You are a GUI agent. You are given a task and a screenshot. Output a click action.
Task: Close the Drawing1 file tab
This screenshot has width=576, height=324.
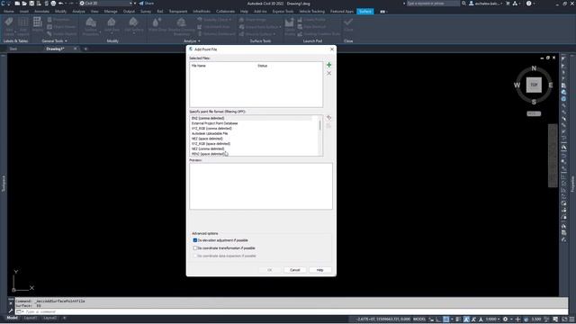click(76, 49)
